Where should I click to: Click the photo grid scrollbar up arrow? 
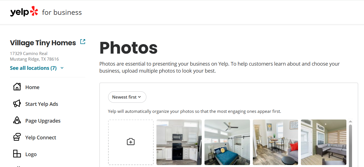click(x=350, y=121)
